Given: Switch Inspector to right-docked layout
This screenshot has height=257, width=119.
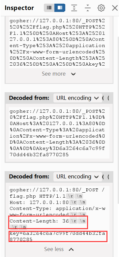Looking at the screenshot, I should 60,8.
